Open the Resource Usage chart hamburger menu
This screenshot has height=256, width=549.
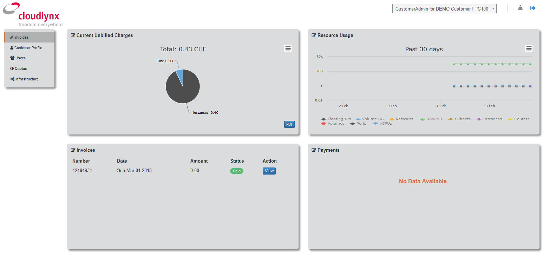[529, 48]
